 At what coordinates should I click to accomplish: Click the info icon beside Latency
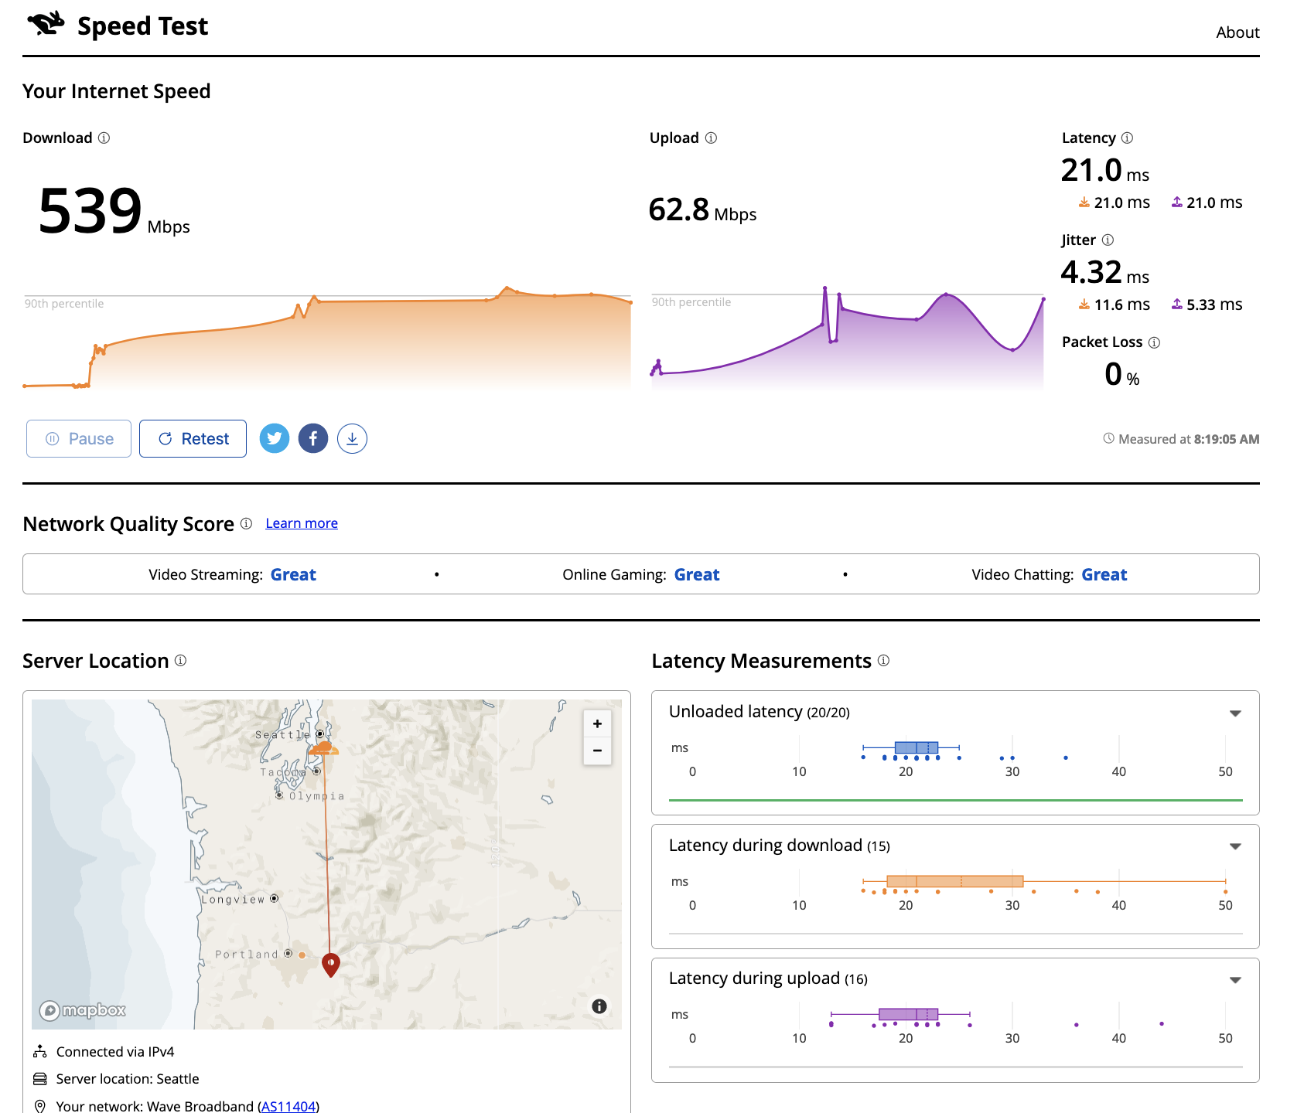pyautogui.click(x=1127, y=138)
